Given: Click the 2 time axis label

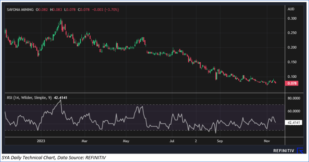Looking at the screenshot, I should click(x=196, y=141).
